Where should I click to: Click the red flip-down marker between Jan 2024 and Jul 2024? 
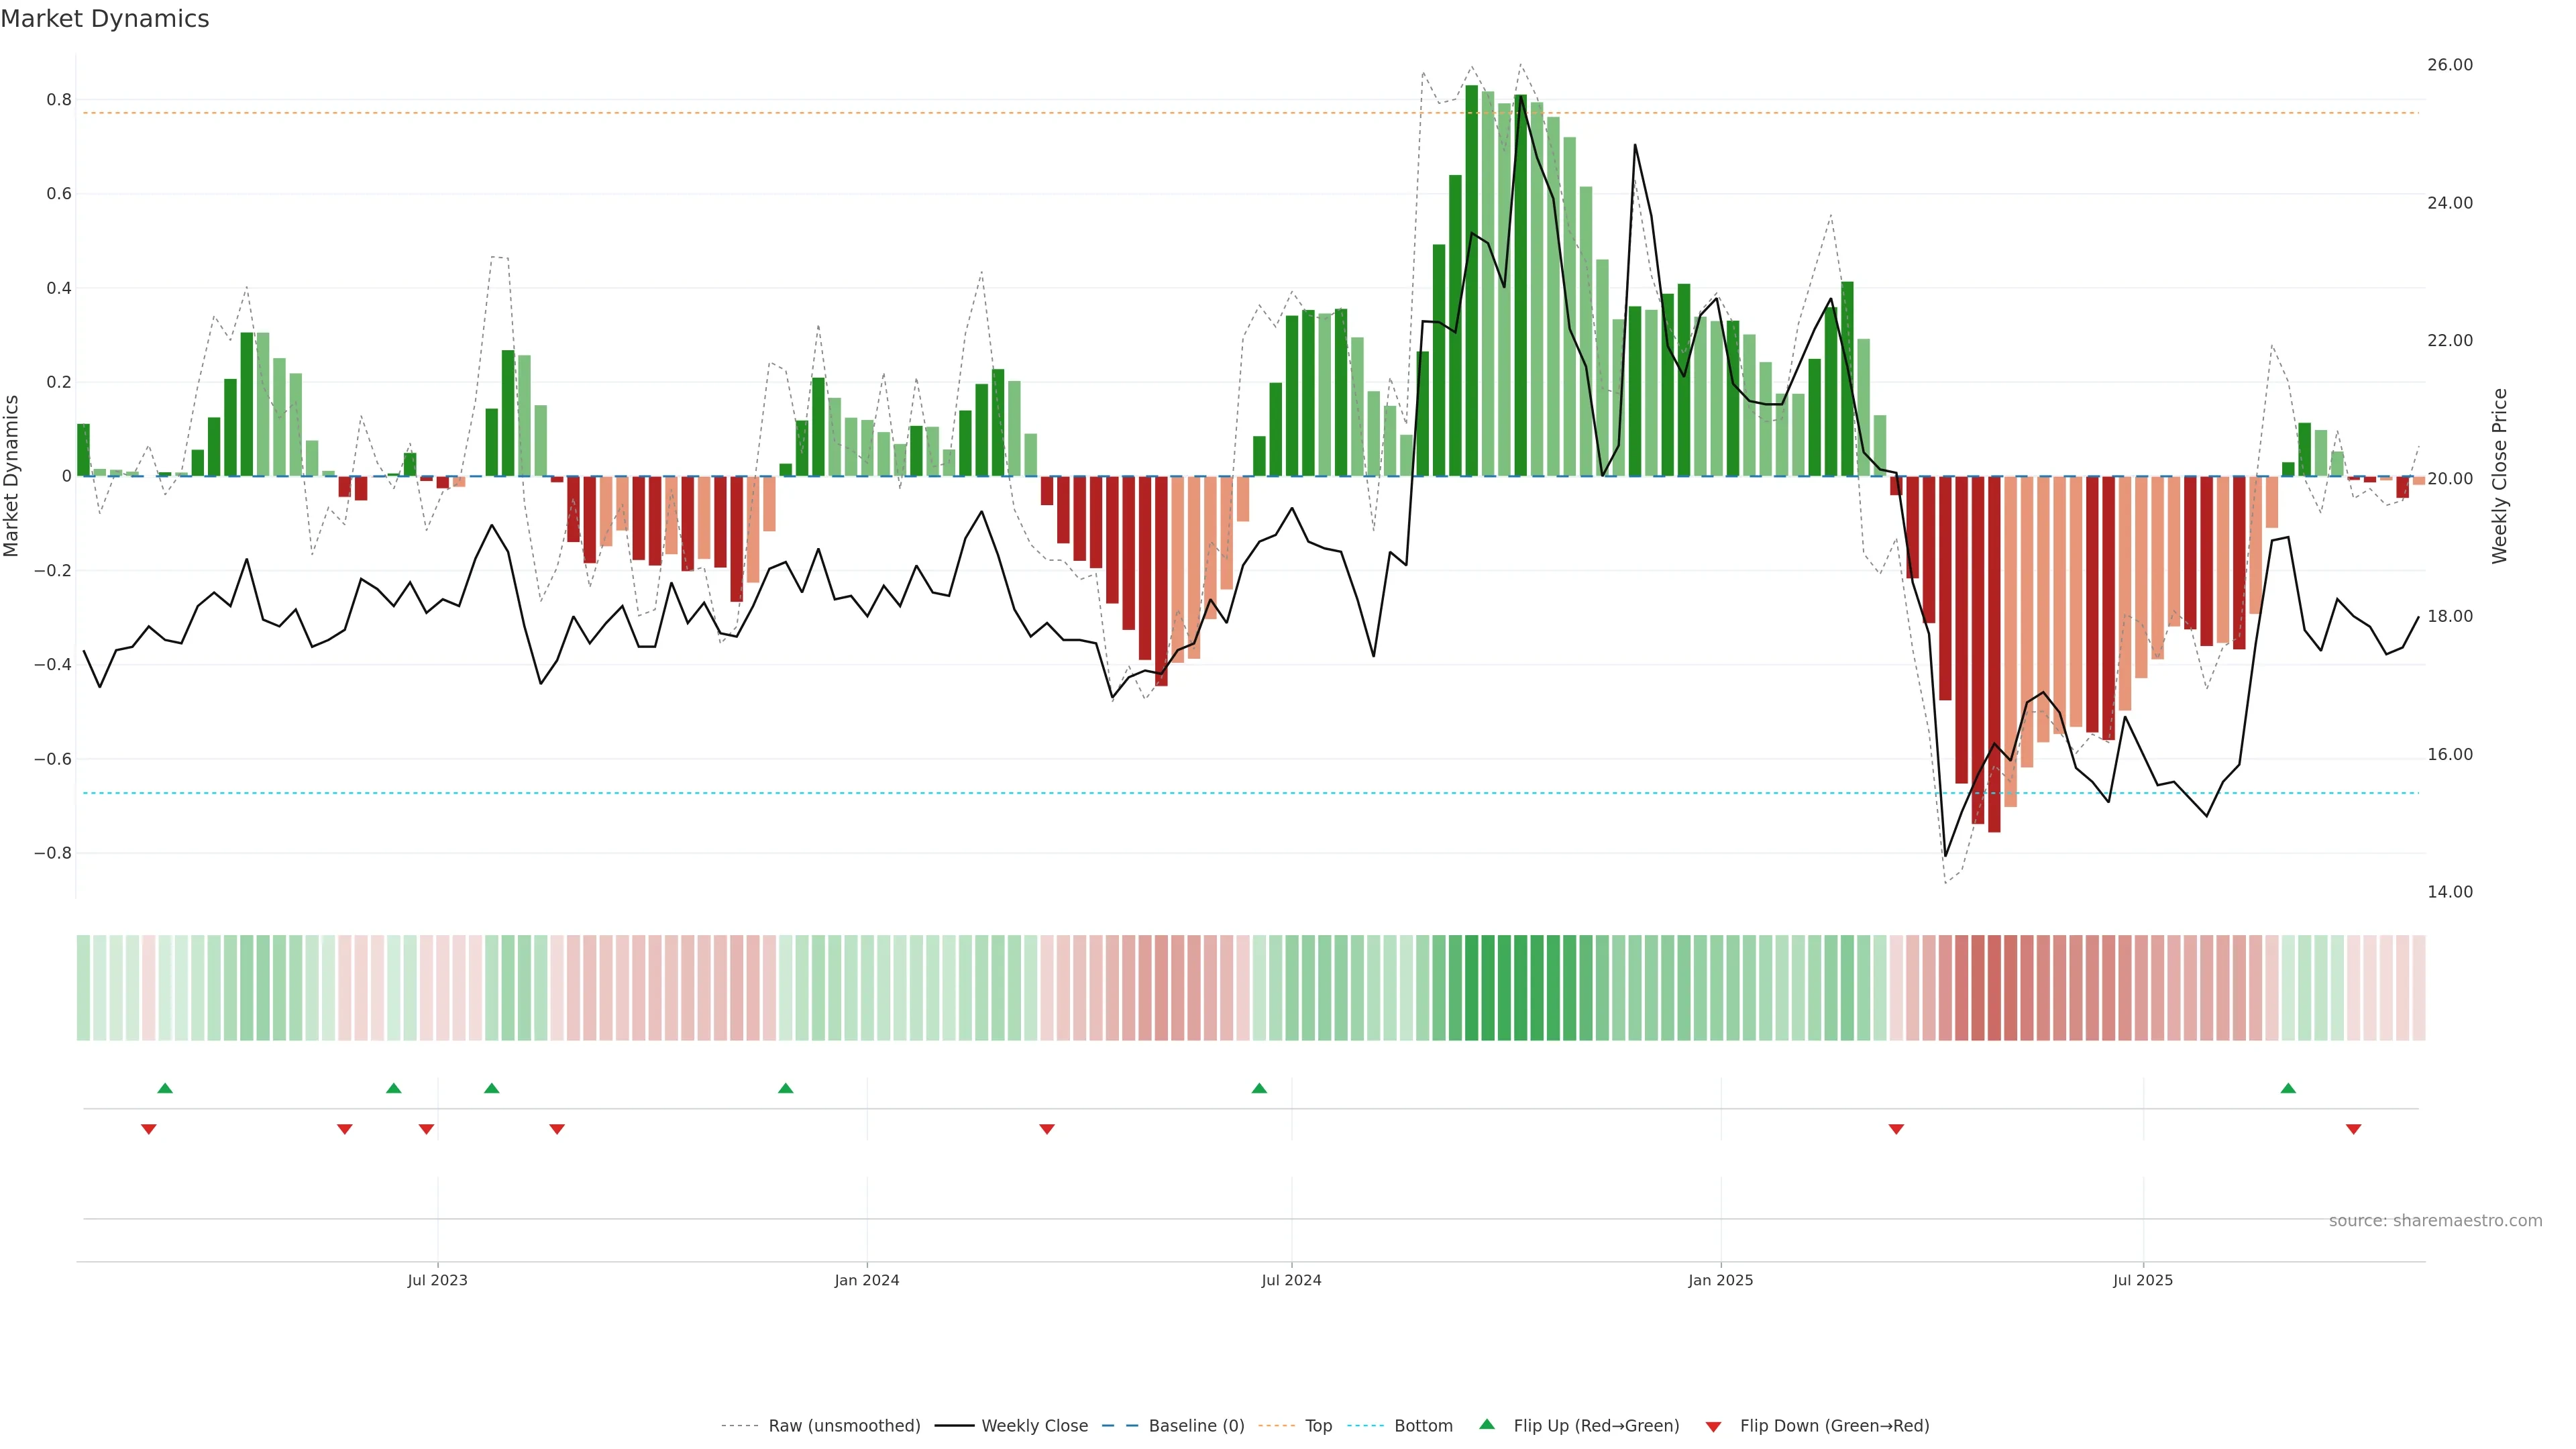tap(1047, 1129)
